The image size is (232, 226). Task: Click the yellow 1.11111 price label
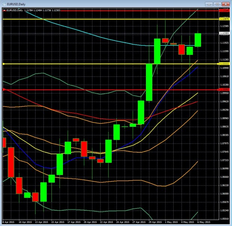coord(225,64)
